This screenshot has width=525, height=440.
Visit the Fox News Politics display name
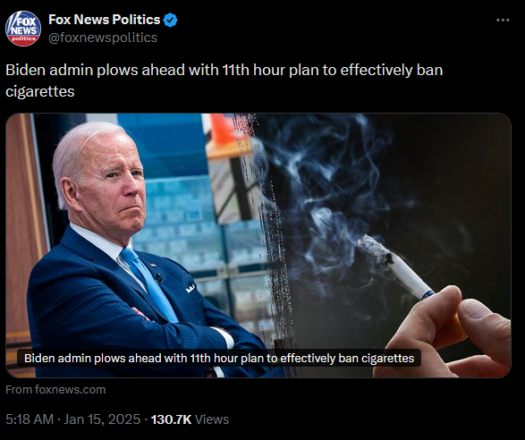[x=105, y=20]
